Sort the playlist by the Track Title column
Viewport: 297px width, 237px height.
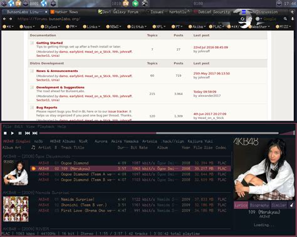click(x=73, y=148)
